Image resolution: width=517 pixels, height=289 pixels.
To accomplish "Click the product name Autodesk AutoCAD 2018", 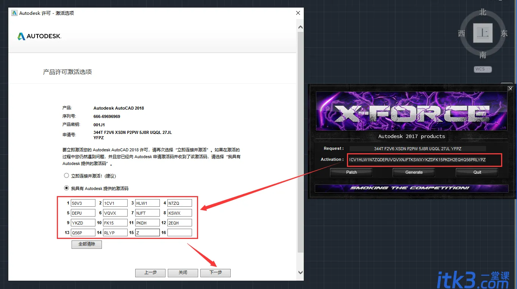I will point(119,108).
